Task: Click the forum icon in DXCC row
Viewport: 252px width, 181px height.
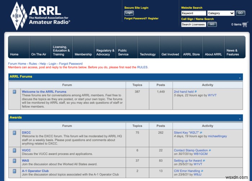Action: click(x=14, y=133)
